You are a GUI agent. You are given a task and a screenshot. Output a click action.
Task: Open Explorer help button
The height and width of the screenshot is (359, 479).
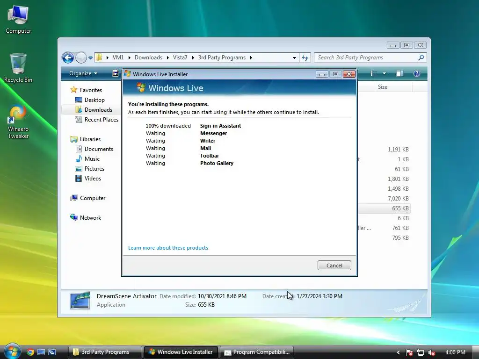click(x=417, y=73)
